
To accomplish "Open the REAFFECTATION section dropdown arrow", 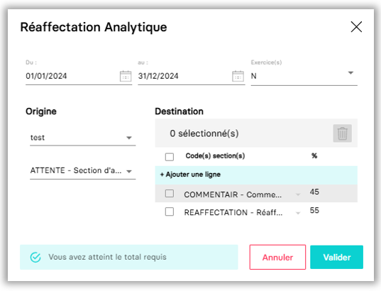I will point(298,213).
